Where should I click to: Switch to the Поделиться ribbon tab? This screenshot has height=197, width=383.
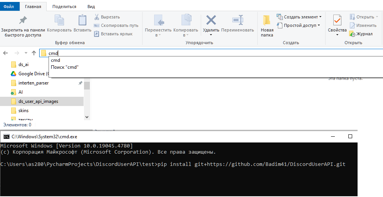pyautogui.click(x=64, y=7)
